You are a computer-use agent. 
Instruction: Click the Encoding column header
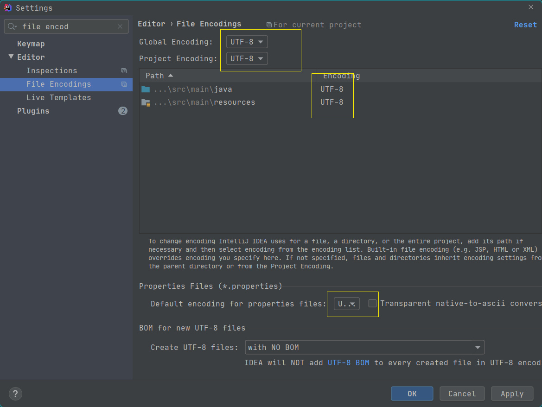[x=429, y=76]
